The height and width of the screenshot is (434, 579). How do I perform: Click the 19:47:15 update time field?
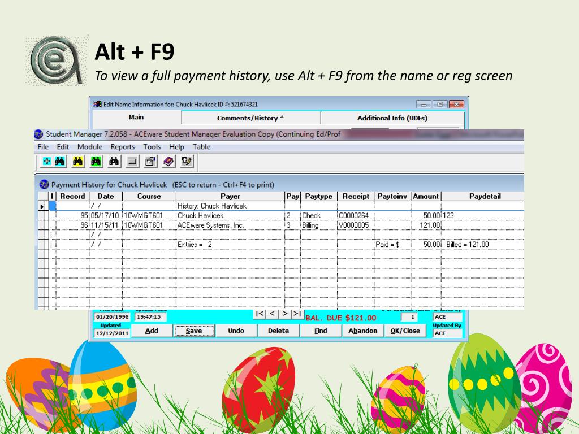click(x=150, y=316)
